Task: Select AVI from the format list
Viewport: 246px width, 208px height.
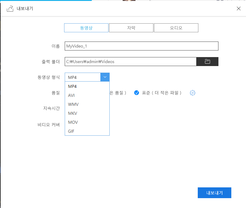Action: coord(71,95)
